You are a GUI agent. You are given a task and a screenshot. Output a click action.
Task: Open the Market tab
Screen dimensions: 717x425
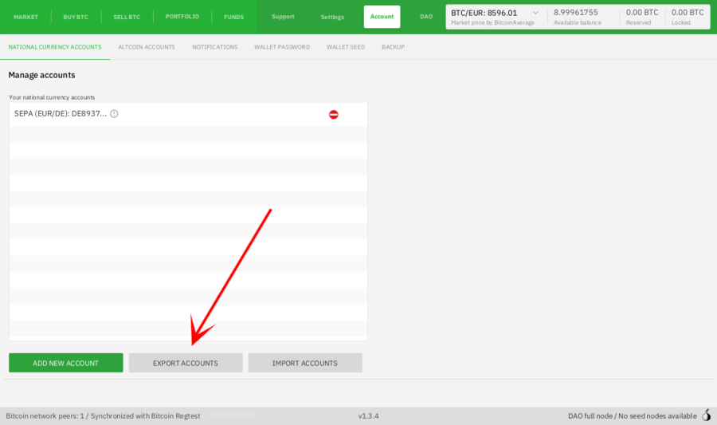(25, 17)
